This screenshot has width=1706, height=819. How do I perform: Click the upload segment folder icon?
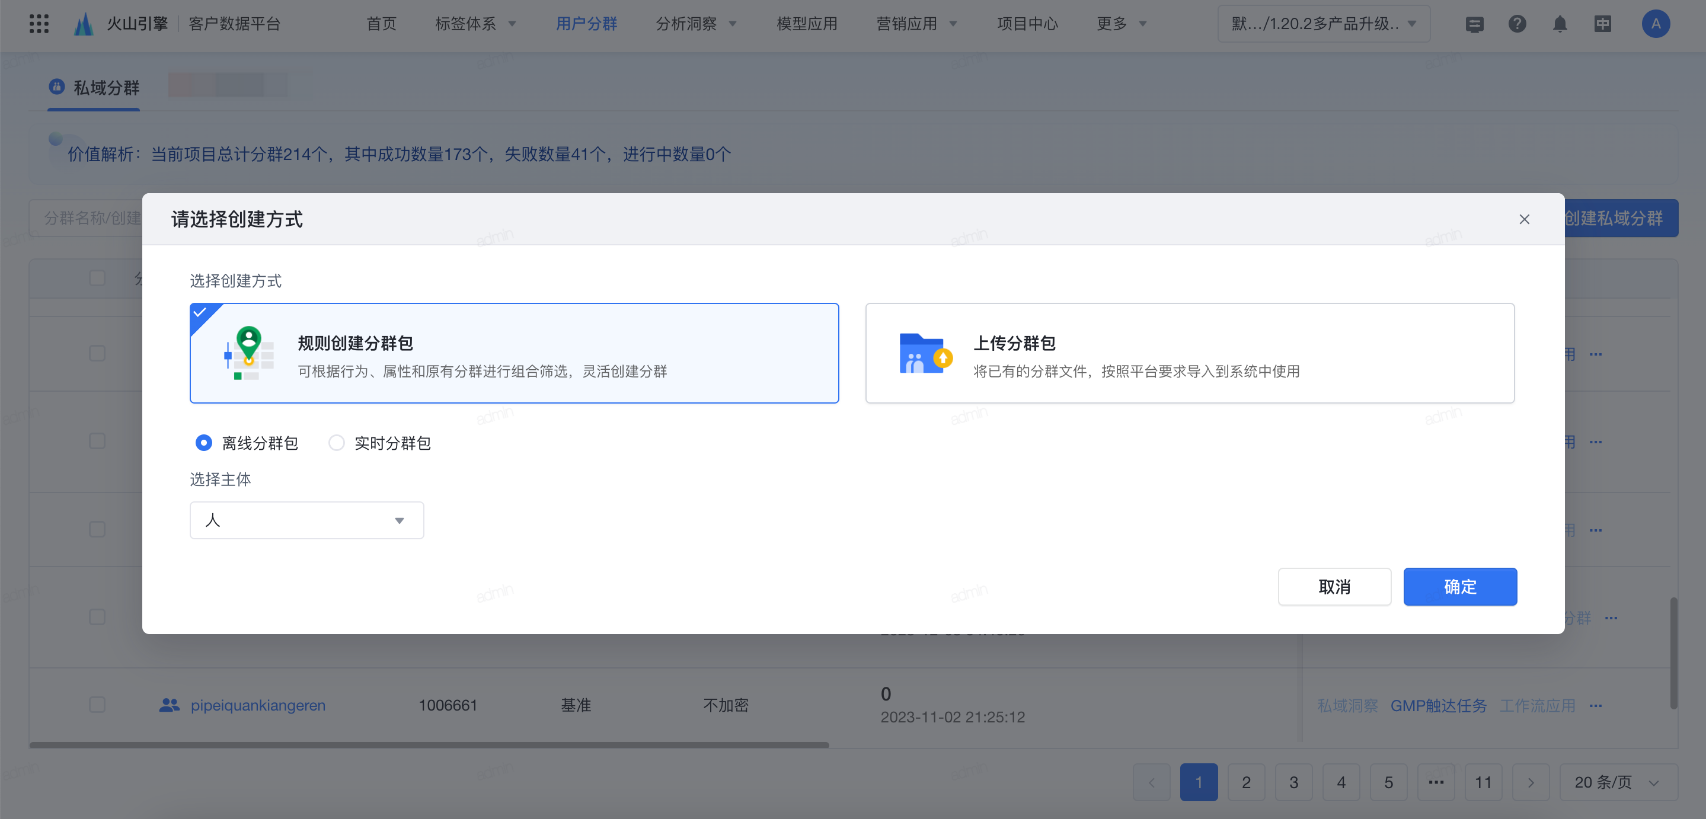[925, 354]
